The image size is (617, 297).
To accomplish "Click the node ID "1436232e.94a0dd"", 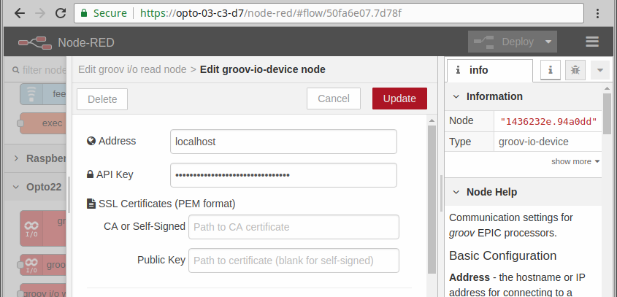I will 548,121.
